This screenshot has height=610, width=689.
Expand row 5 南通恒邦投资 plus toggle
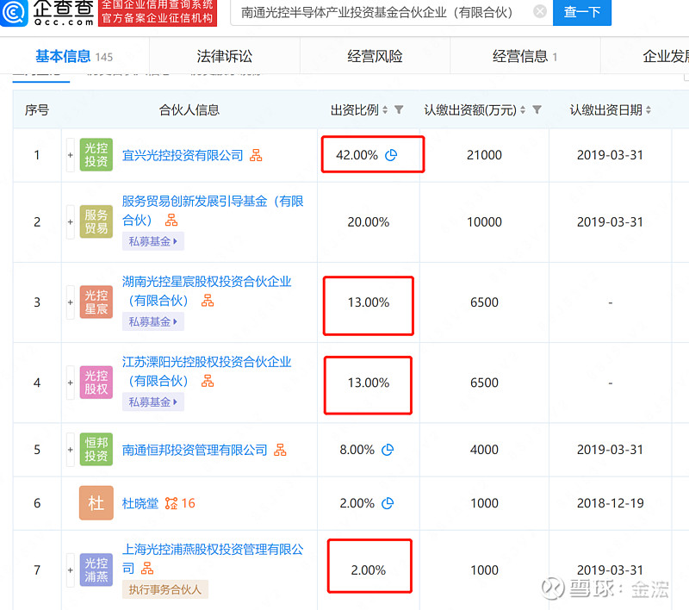click(71, 450)
